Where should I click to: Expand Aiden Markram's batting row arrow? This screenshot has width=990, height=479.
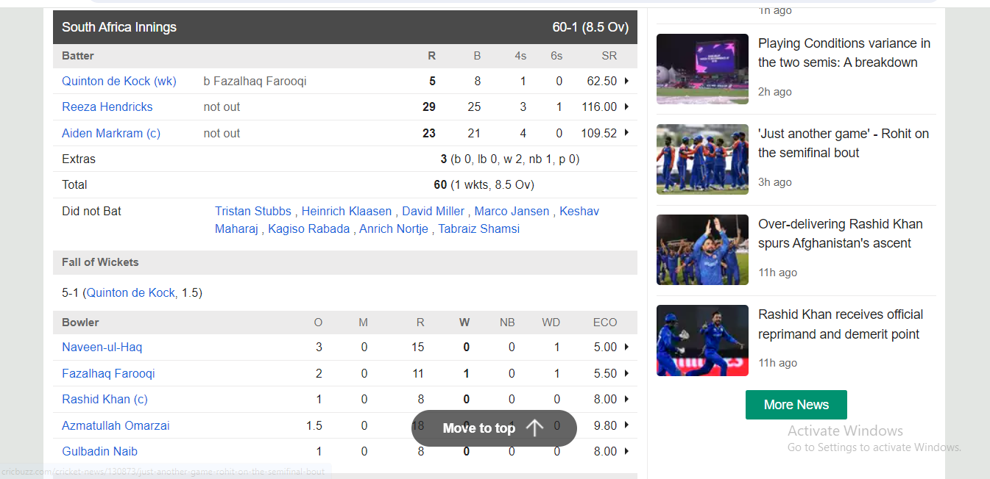pyautogui.click(x=626, y=133)
